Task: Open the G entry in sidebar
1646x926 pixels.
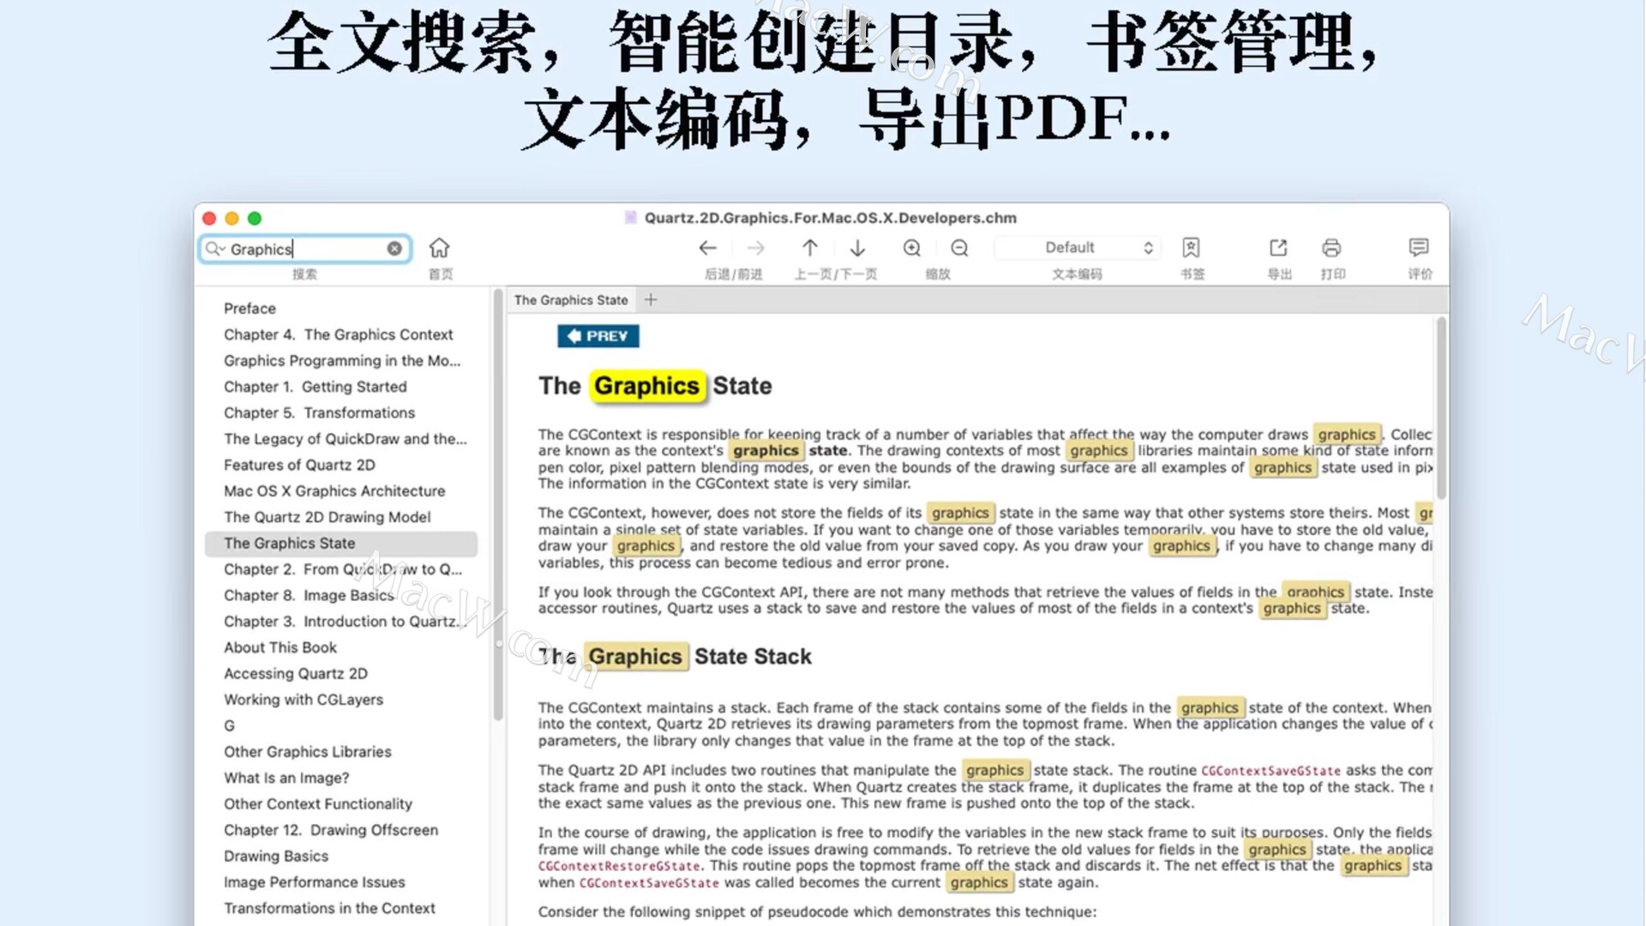Action: [229, 726]
